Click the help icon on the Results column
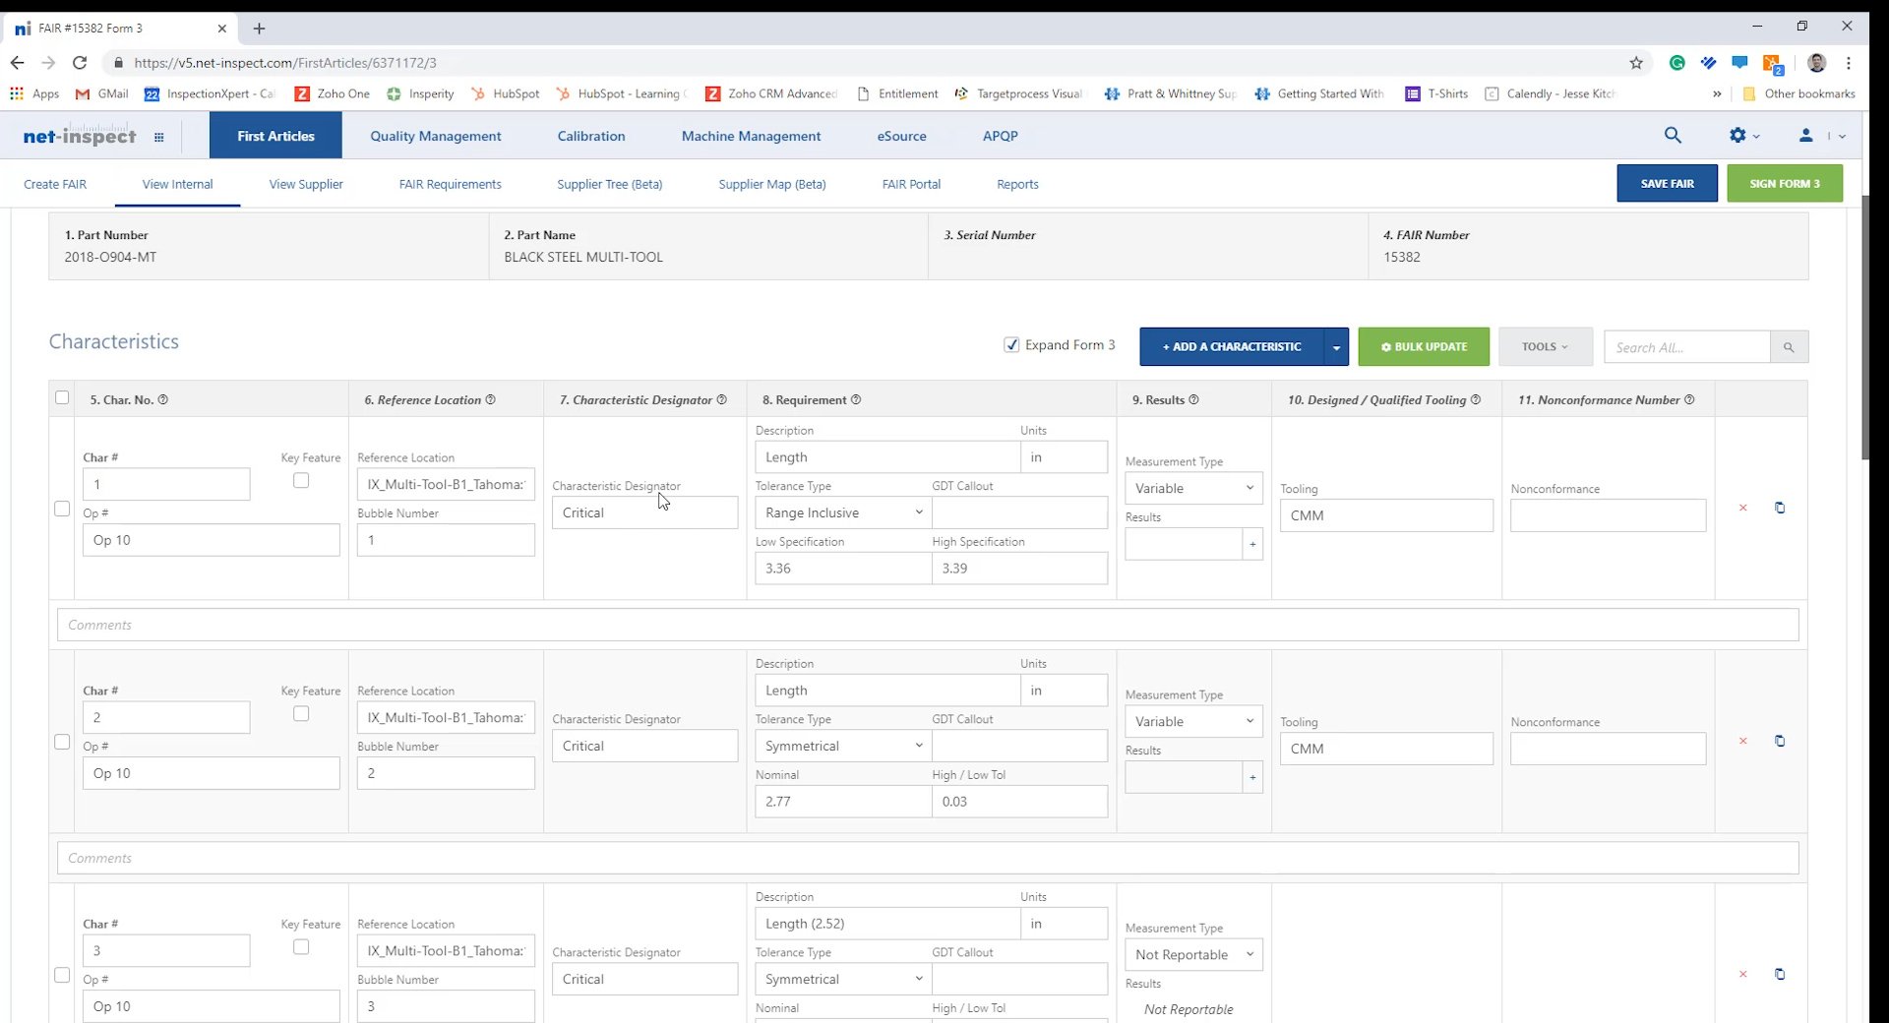Image resolution: width=1889 pixels, height=1023 pixels. pos(1192,399)
